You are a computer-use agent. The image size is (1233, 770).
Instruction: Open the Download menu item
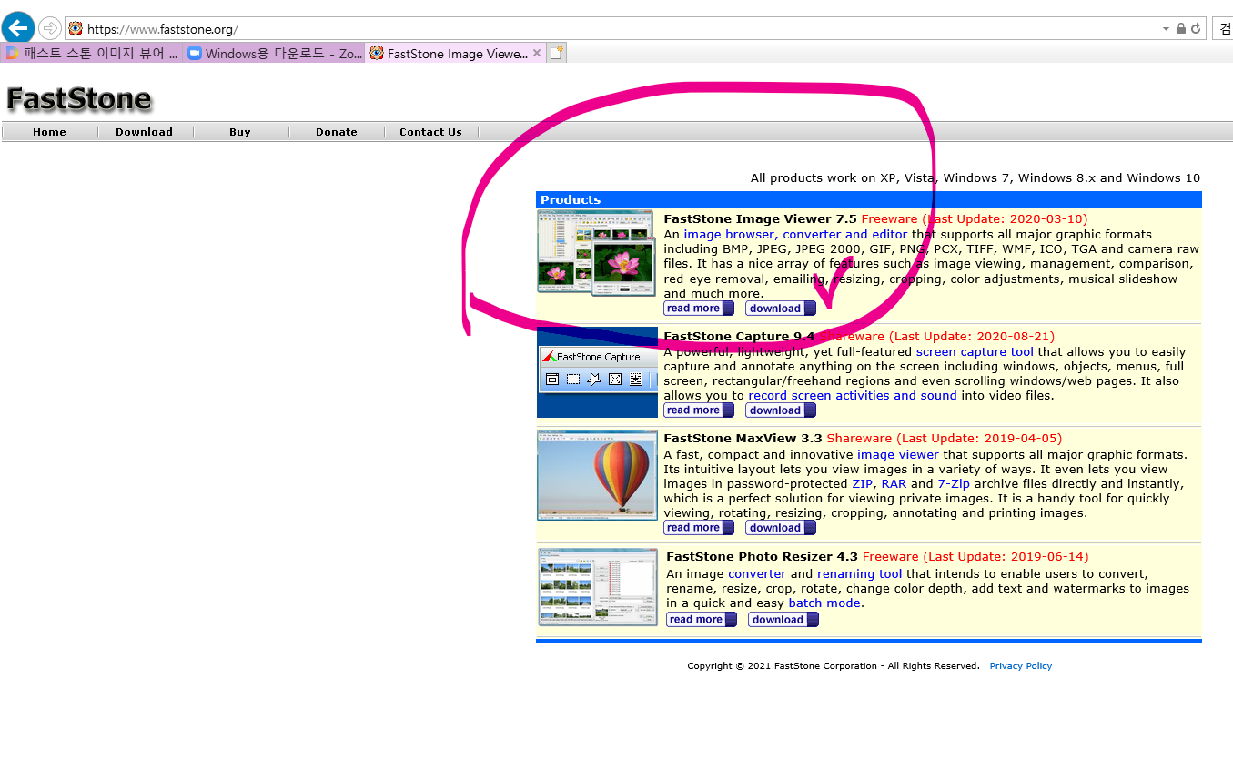click(x=144, y=132)
